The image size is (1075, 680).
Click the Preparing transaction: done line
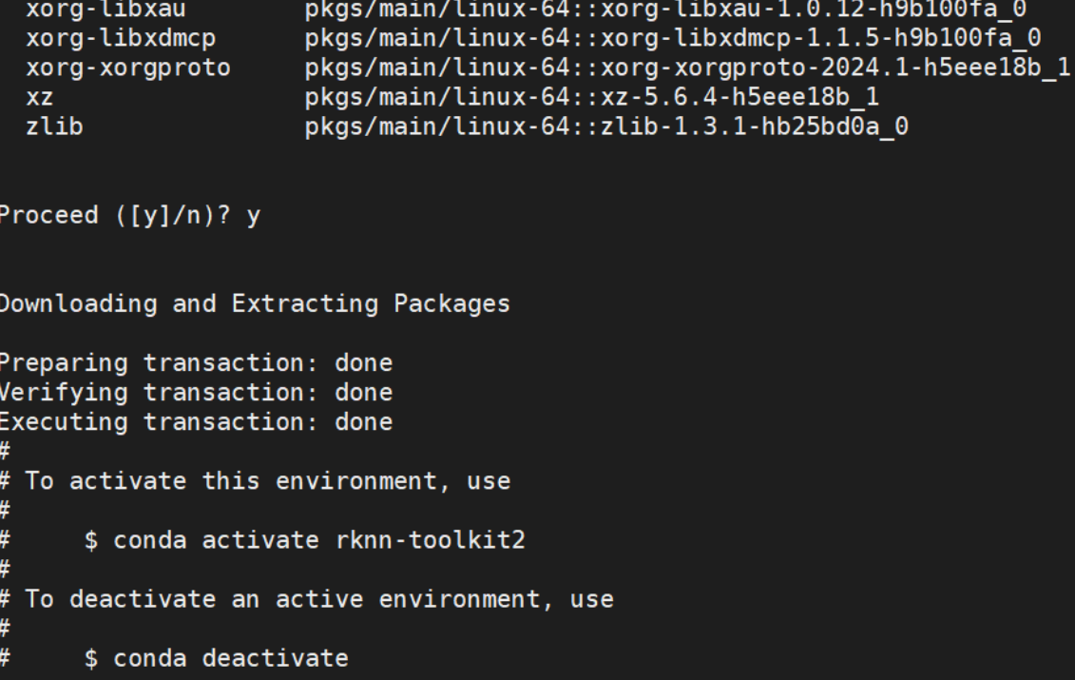(196, 363)
